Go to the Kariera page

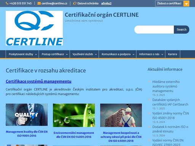(173, 54)
